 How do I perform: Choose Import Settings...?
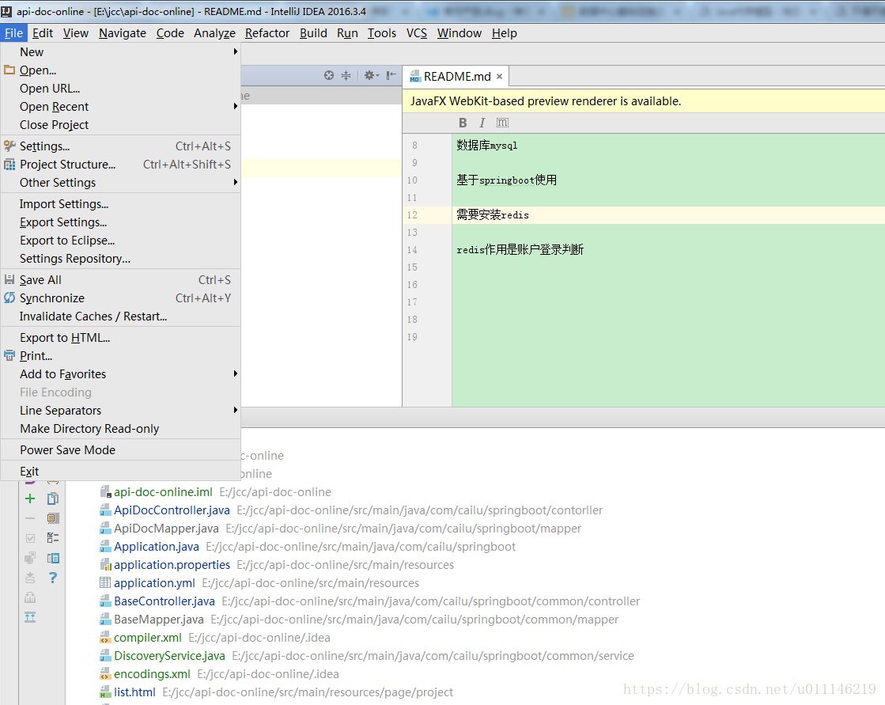click(x=121, y=204)
